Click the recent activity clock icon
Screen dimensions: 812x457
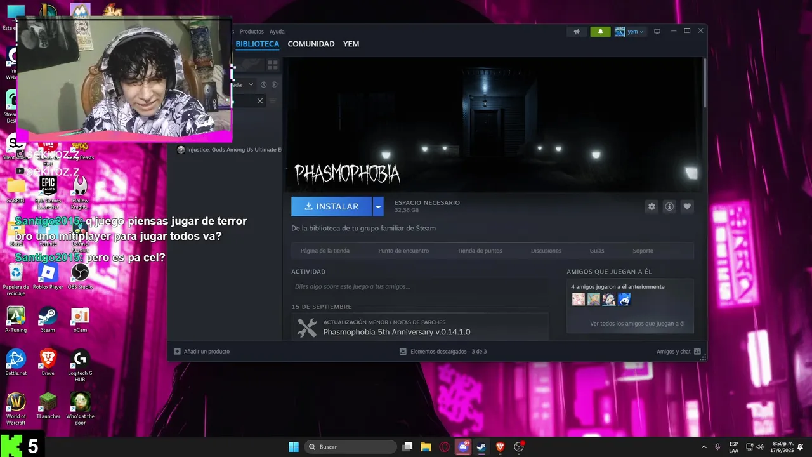click(264, 84)
